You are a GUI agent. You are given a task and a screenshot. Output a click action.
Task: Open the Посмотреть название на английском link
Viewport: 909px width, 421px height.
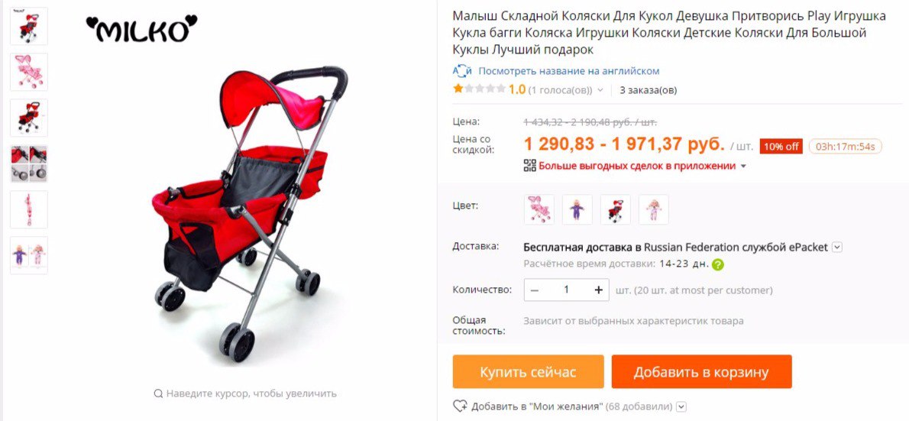point(569,71)
